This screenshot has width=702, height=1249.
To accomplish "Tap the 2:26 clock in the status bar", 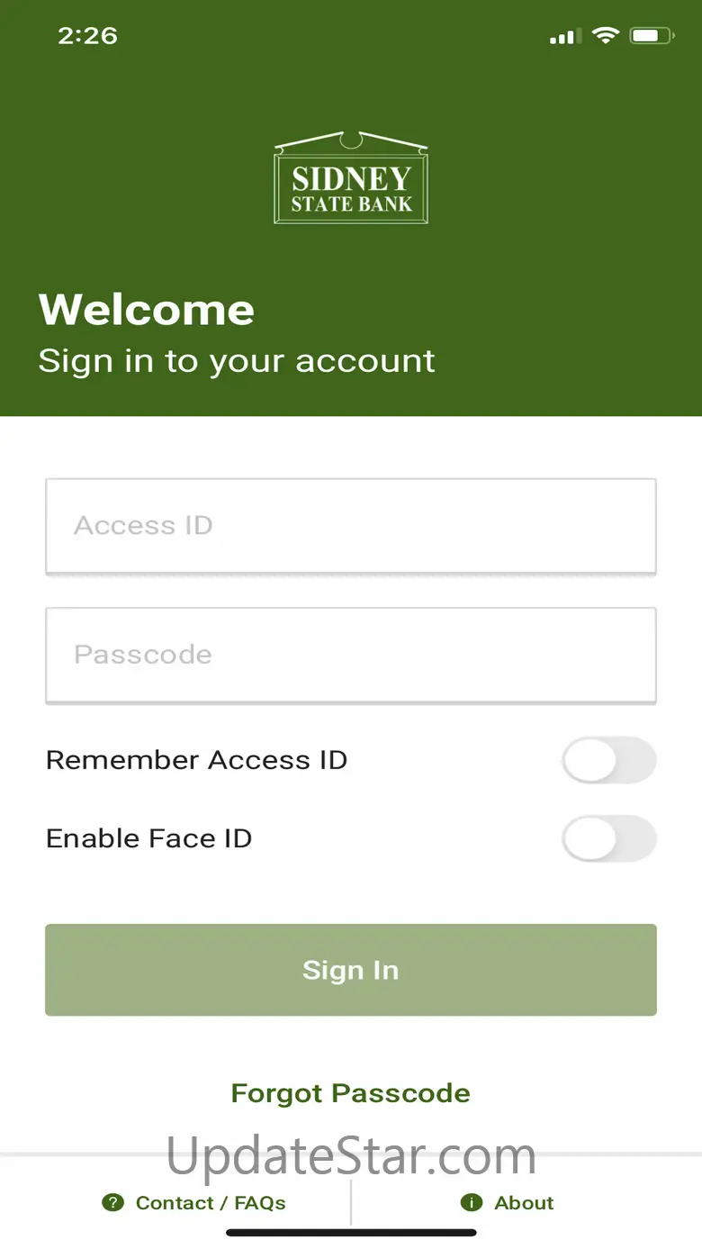I will click(x=87, y=36).
